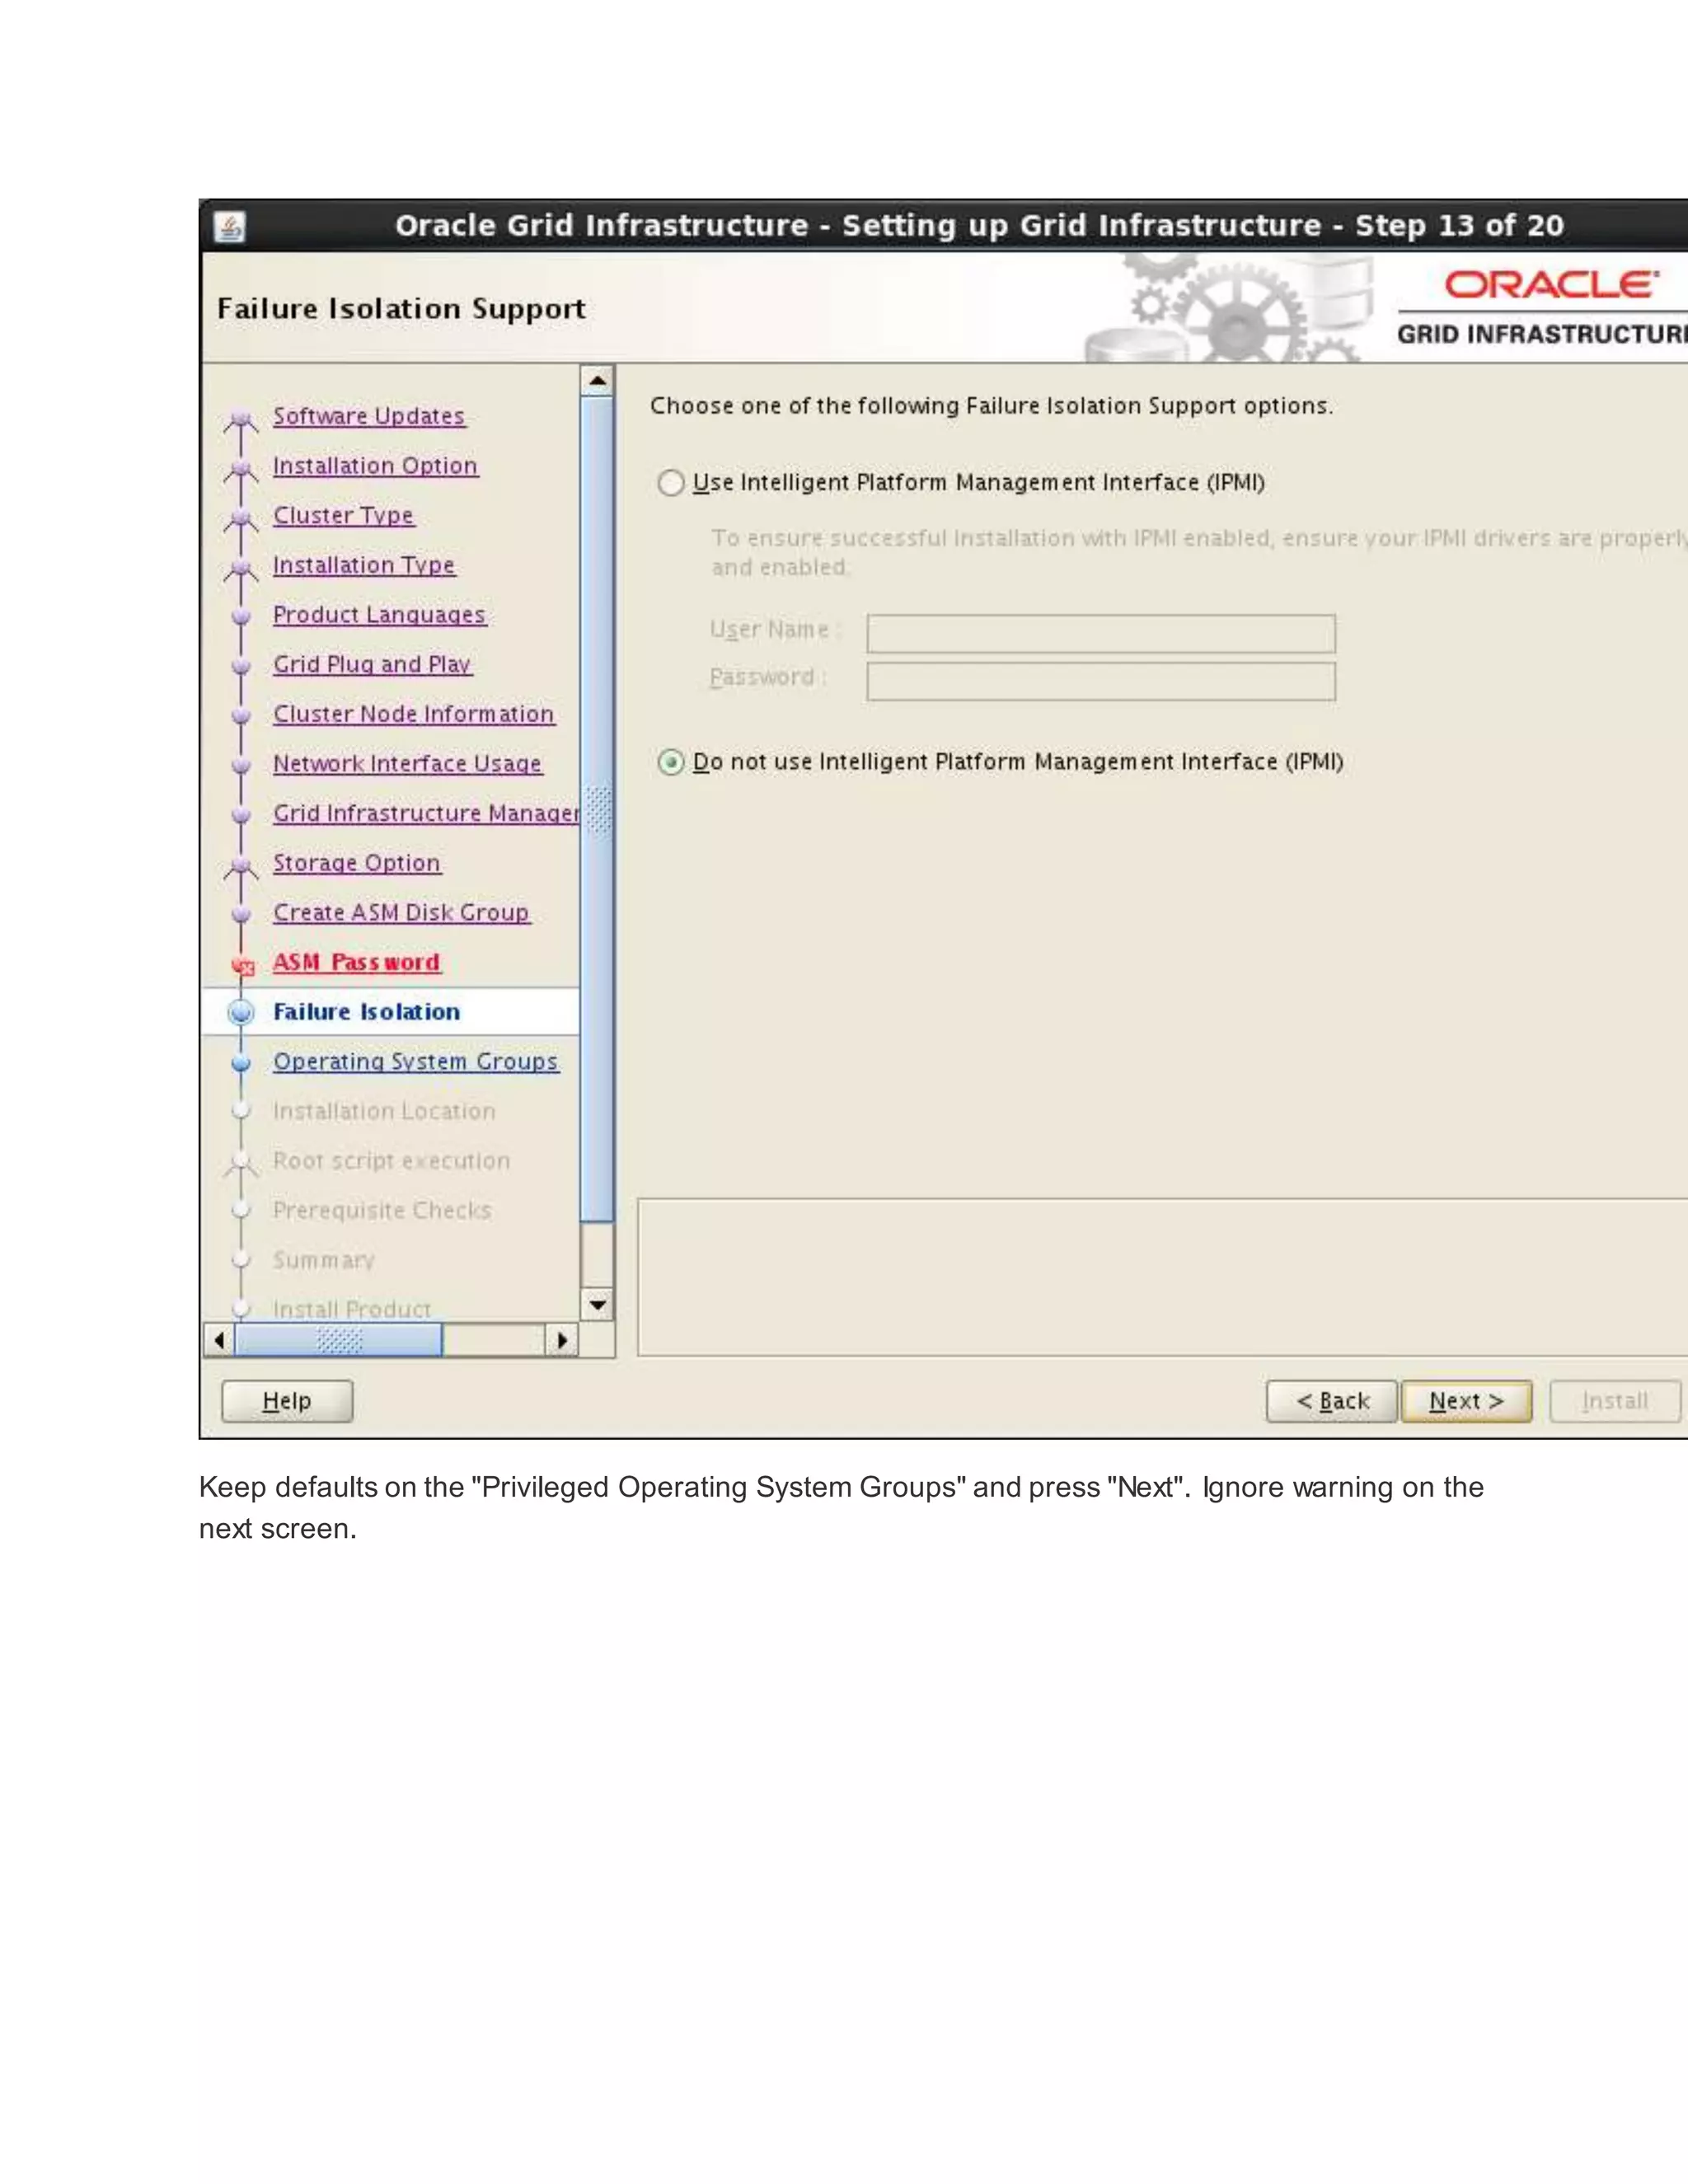Click the Cluster Node Information step dot
This screenshot has height=2184, width=1688.
coord(241,716)
